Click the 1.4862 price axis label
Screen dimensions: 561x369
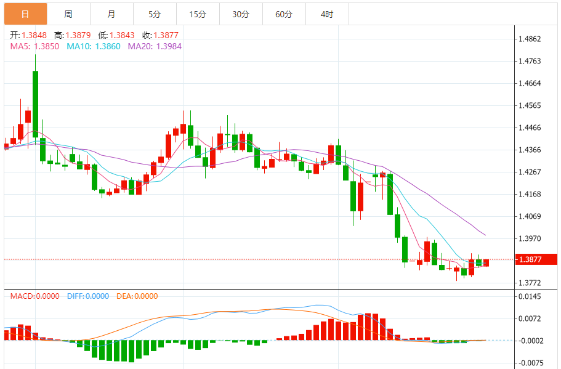pos(530,39)
